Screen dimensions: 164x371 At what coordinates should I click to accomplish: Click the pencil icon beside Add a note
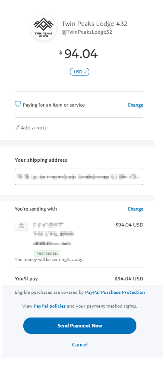click(17, 128)
